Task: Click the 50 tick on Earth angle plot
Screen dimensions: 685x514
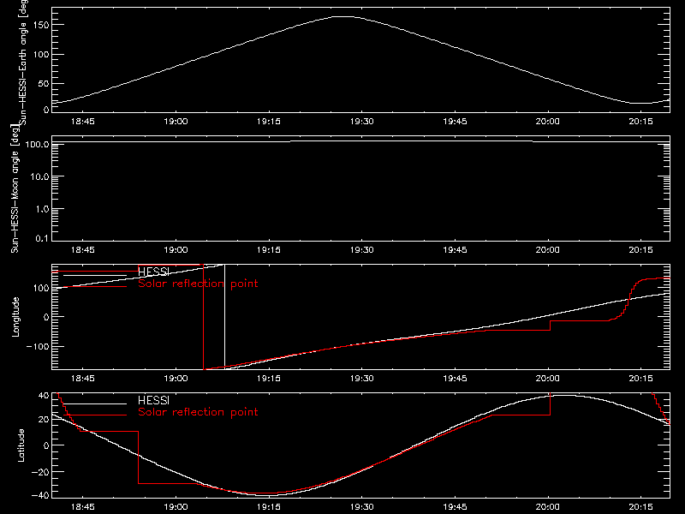Action: pos(44,83)
